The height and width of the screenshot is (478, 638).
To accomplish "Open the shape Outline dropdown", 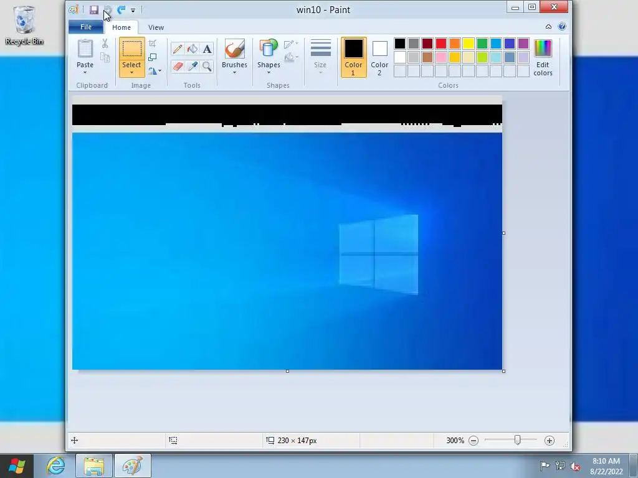I will click(x=291, y=44).
